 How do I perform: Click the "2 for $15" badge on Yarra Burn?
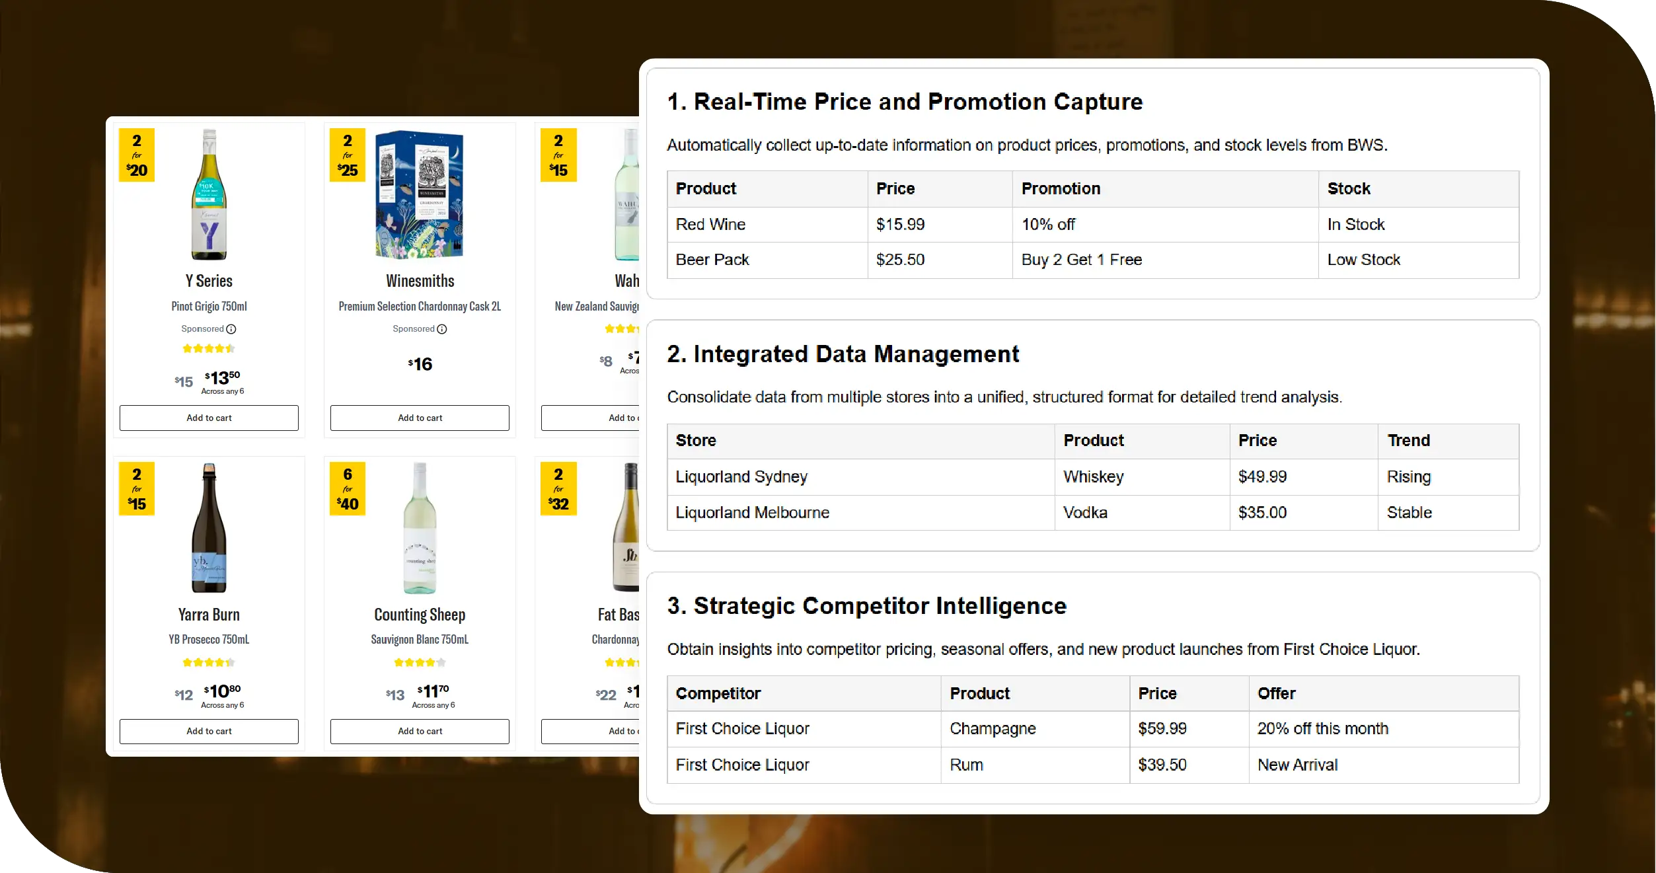point(137,488)
